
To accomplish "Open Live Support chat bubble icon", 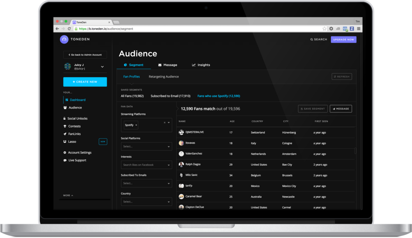I will [x=65, y=161].
